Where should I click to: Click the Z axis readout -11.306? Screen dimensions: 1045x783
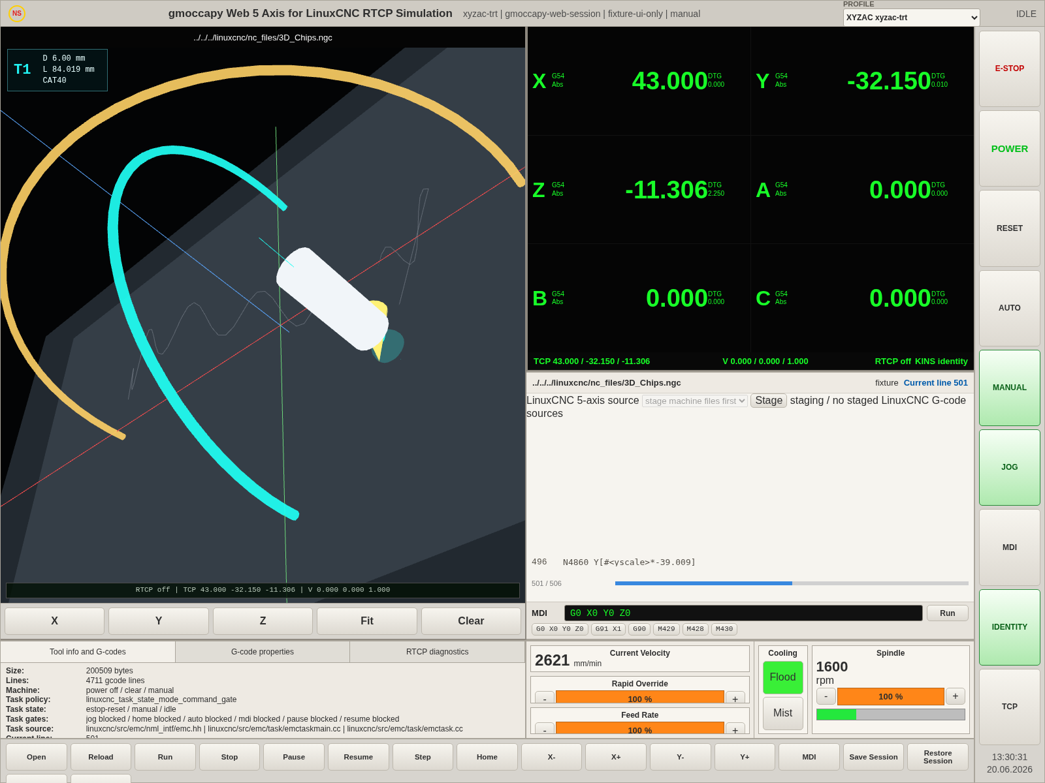(666, 190)
